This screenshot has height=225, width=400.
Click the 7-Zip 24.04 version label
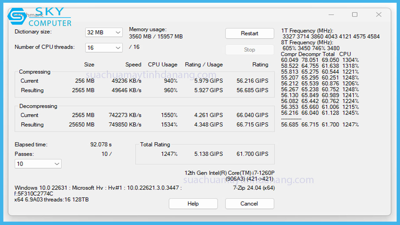pos(255,188)
